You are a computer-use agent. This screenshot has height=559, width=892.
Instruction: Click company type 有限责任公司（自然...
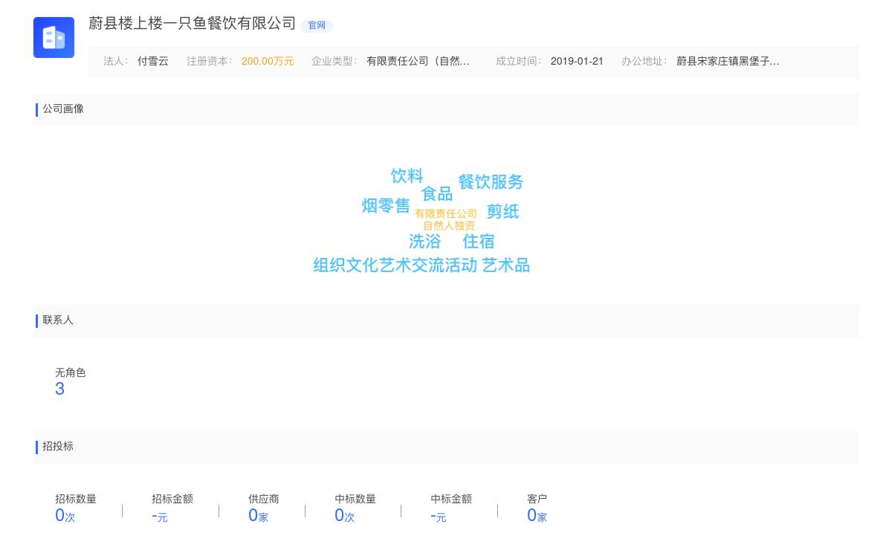point(418,62)
